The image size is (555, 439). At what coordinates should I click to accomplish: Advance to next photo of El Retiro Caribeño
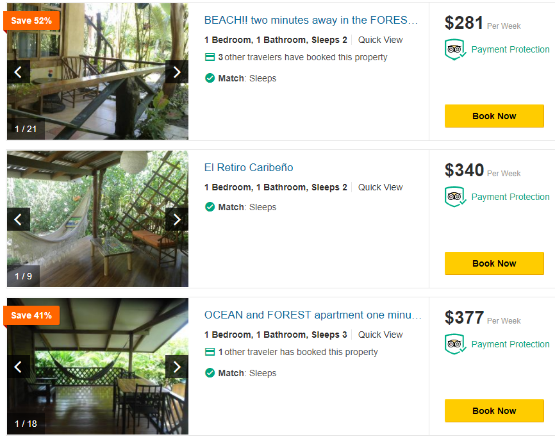click(176, 219)
